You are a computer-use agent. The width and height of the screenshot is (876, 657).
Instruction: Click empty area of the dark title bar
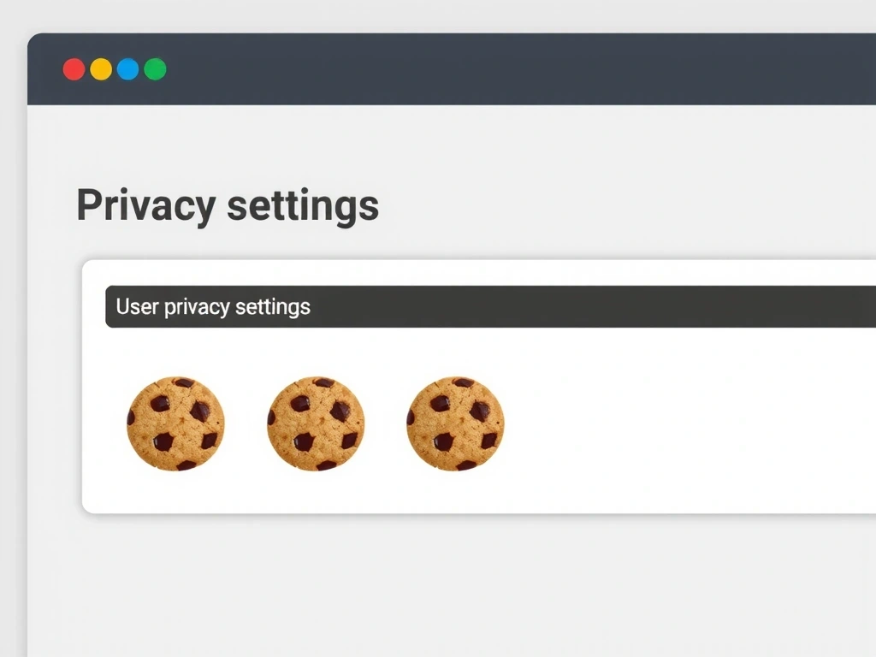click(513, 69)
